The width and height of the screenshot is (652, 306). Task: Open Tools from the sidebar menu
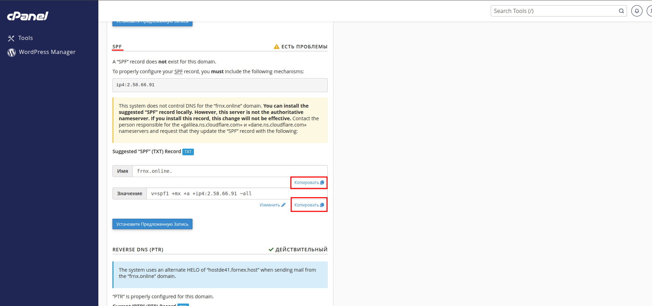[x=25, y=38]
